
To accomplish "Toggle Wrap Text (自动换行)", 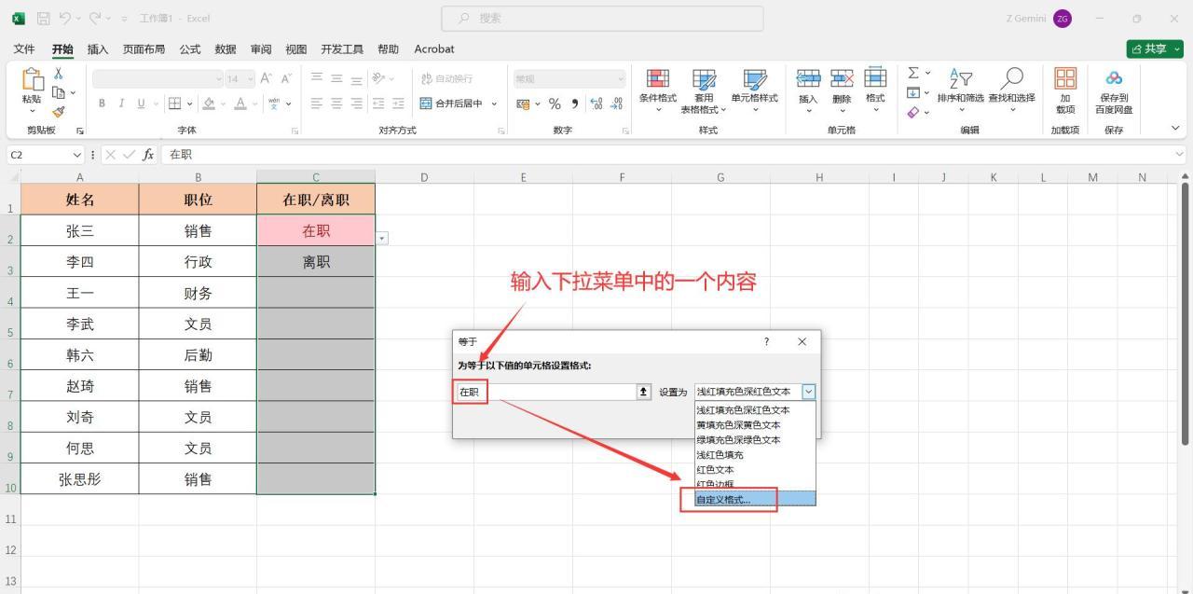I will pos(447,78).
